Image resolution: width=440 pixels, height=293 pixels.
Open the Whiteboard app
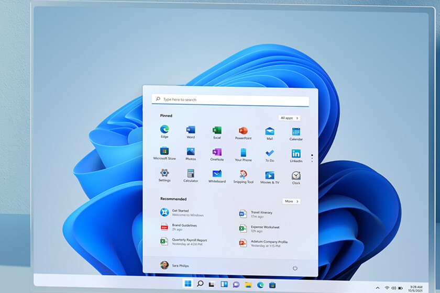point(217,175)
